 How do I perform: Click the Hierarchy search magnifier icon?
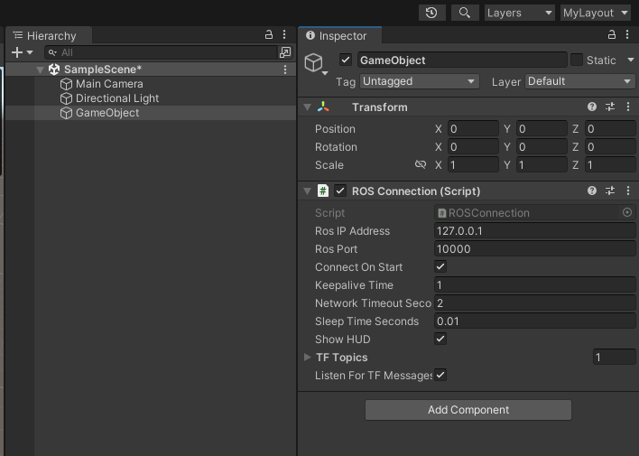pyautogui.click(x=52, y=52)
